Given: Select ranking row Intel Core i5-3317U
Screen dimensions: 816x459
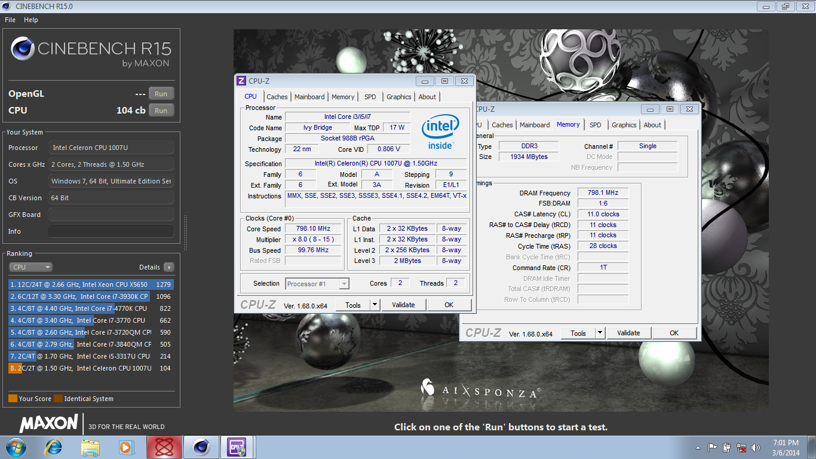Looking at the screenshot, I should tap(91, 356).
